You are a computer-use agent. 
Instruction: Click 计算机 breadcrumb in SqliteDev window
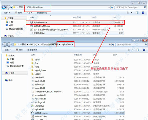point(23,45)
